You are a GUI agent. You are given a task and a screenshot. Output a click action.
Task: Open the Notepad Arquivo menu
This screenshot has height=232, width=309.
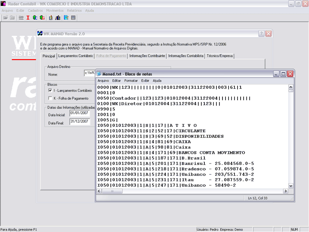(x=103, y=81)
